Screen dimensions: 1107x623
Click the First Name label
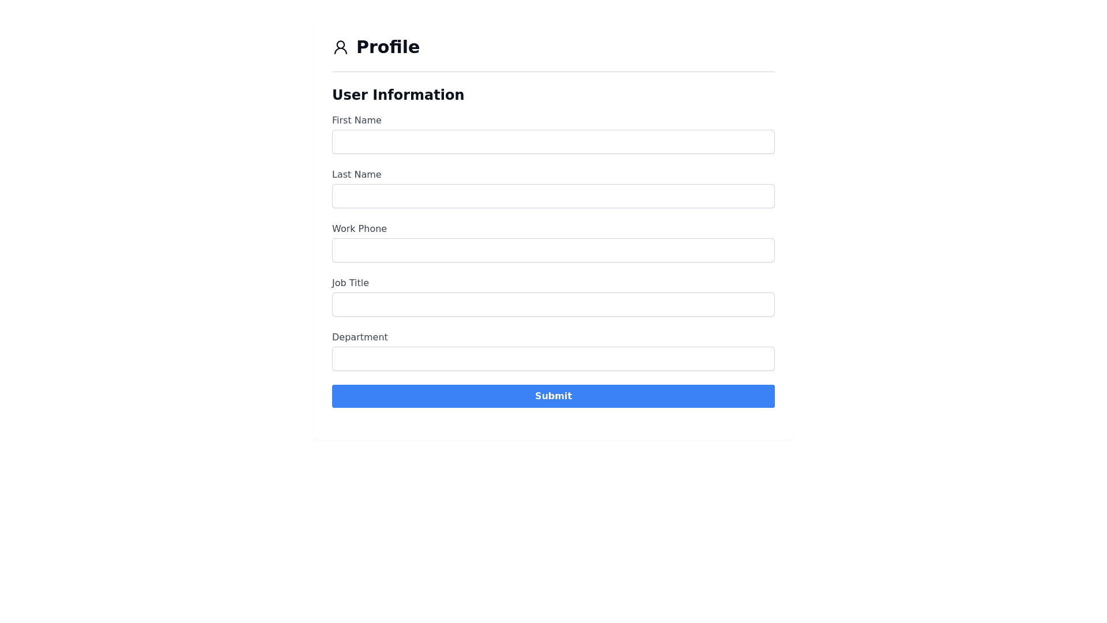356,121
